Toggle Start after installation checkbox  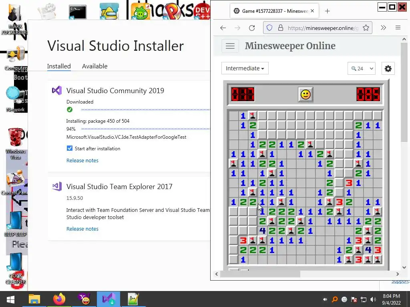(70, 148)
